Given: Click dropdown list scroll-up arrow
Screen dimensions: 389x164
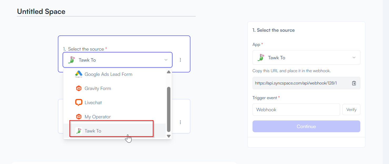Looking at the screenshot, I should (x=169, y=72).
